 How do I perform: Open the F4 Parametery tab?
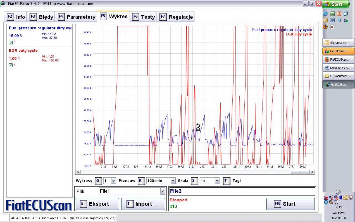[76, 17]
